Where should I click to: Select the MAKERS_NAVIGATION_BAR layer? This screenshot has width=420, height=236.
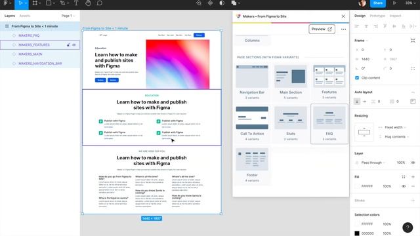[40, 64]
